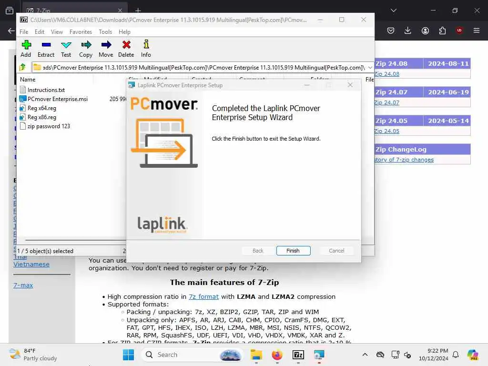Open the 7-Zip 24.08 download link
488x366 pixels.
[386, 74]
